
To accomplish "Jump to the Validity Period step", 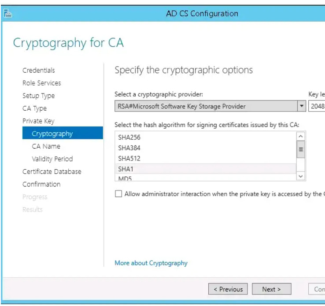I will [x=52, y=159].
